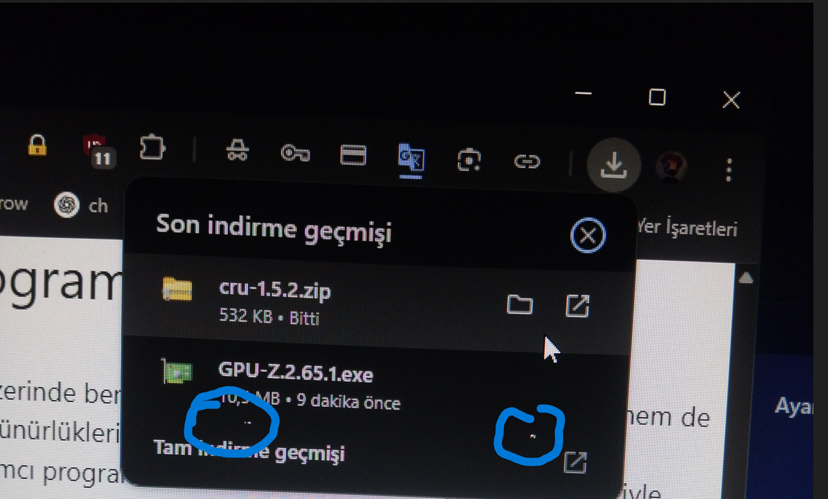Click the incognito hat-and-glasses toolbar icon
Viewport: 828px width, 499px height.
point(237,150)
